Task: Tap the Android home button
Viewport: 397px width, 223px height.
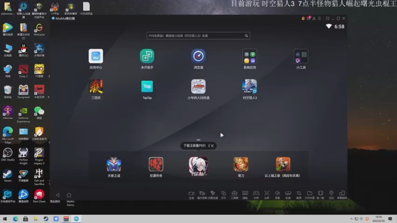Action: (x=69, y=195)
